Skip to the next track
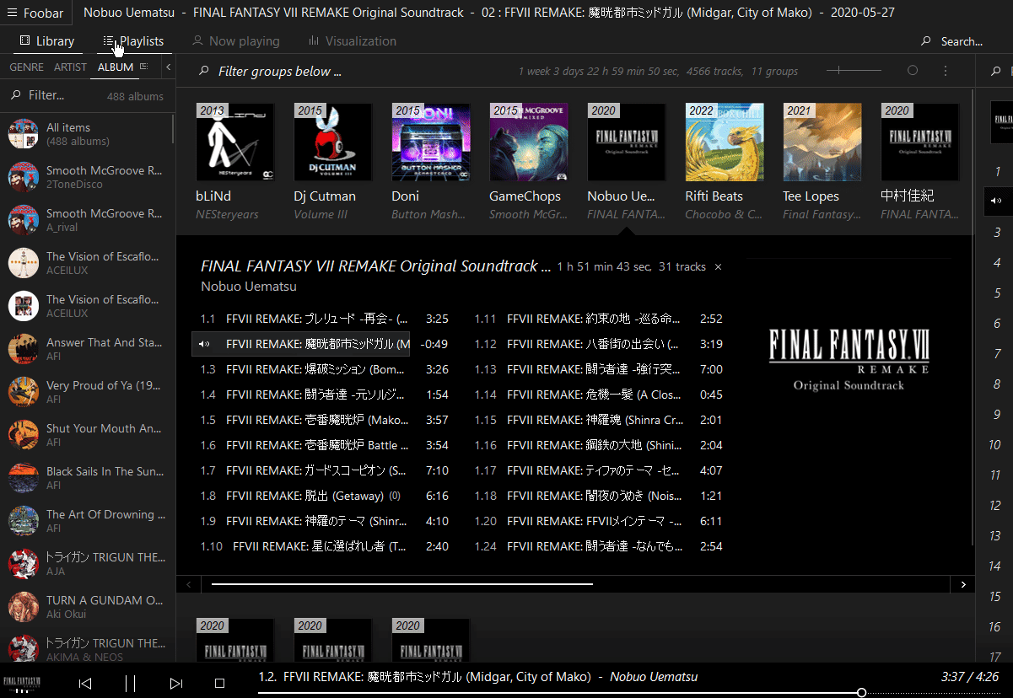Viewport: 1013px width, 698px height. click(175, 683)
